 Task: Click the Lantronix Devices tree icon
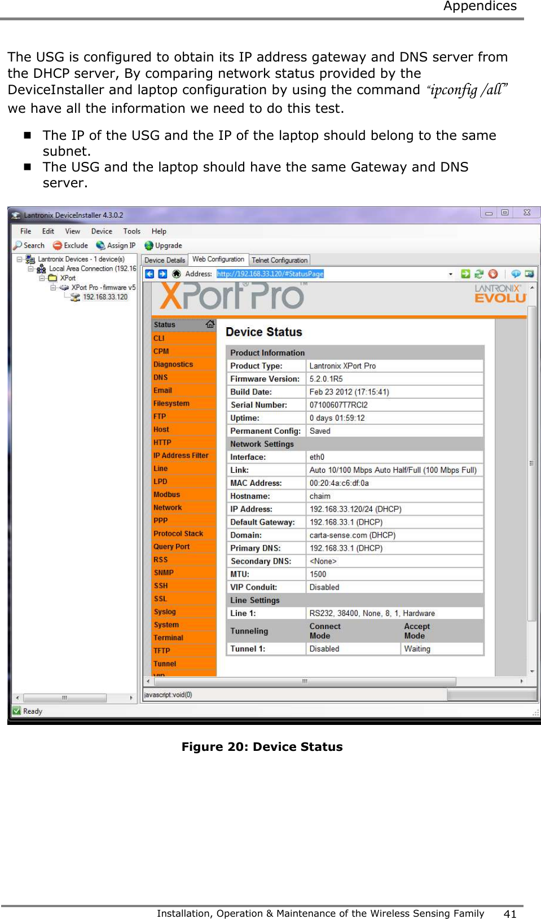[30, 260]
